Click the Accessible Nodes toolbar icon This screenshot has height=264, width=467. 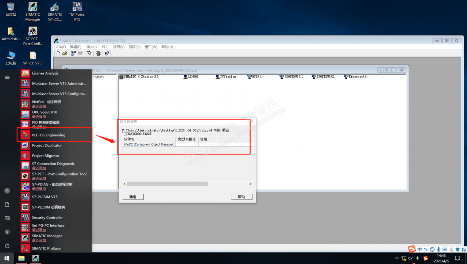[x=74, y=54]
